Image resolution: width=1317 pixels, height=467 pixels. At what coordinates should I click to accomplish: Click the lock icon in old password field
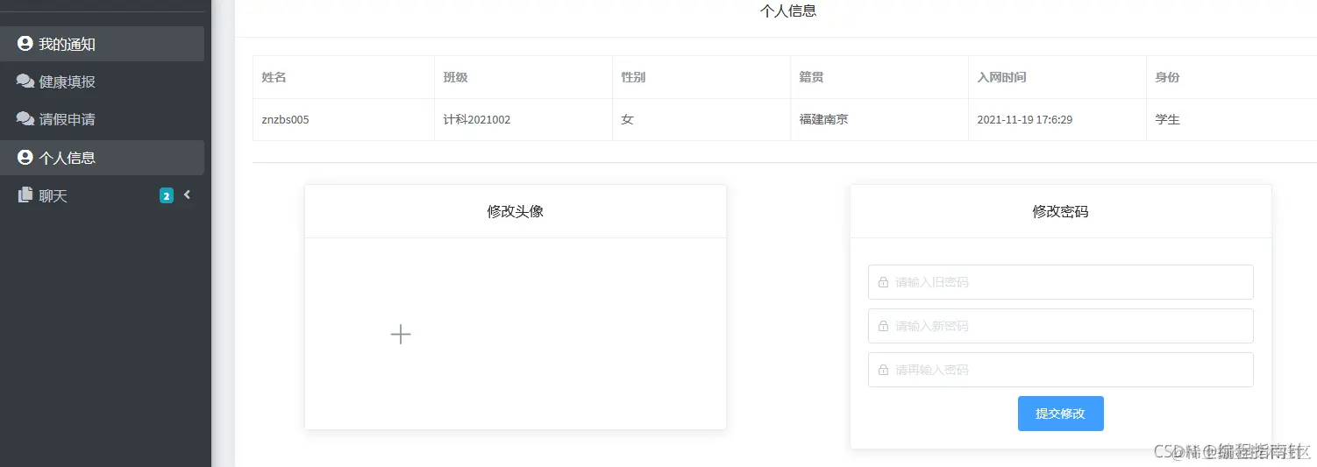(x=883, y=282)
